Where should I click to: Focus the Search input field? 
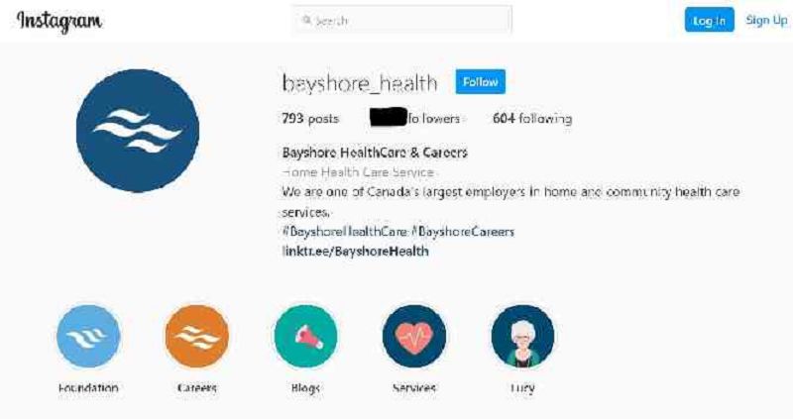pos(402,20)
